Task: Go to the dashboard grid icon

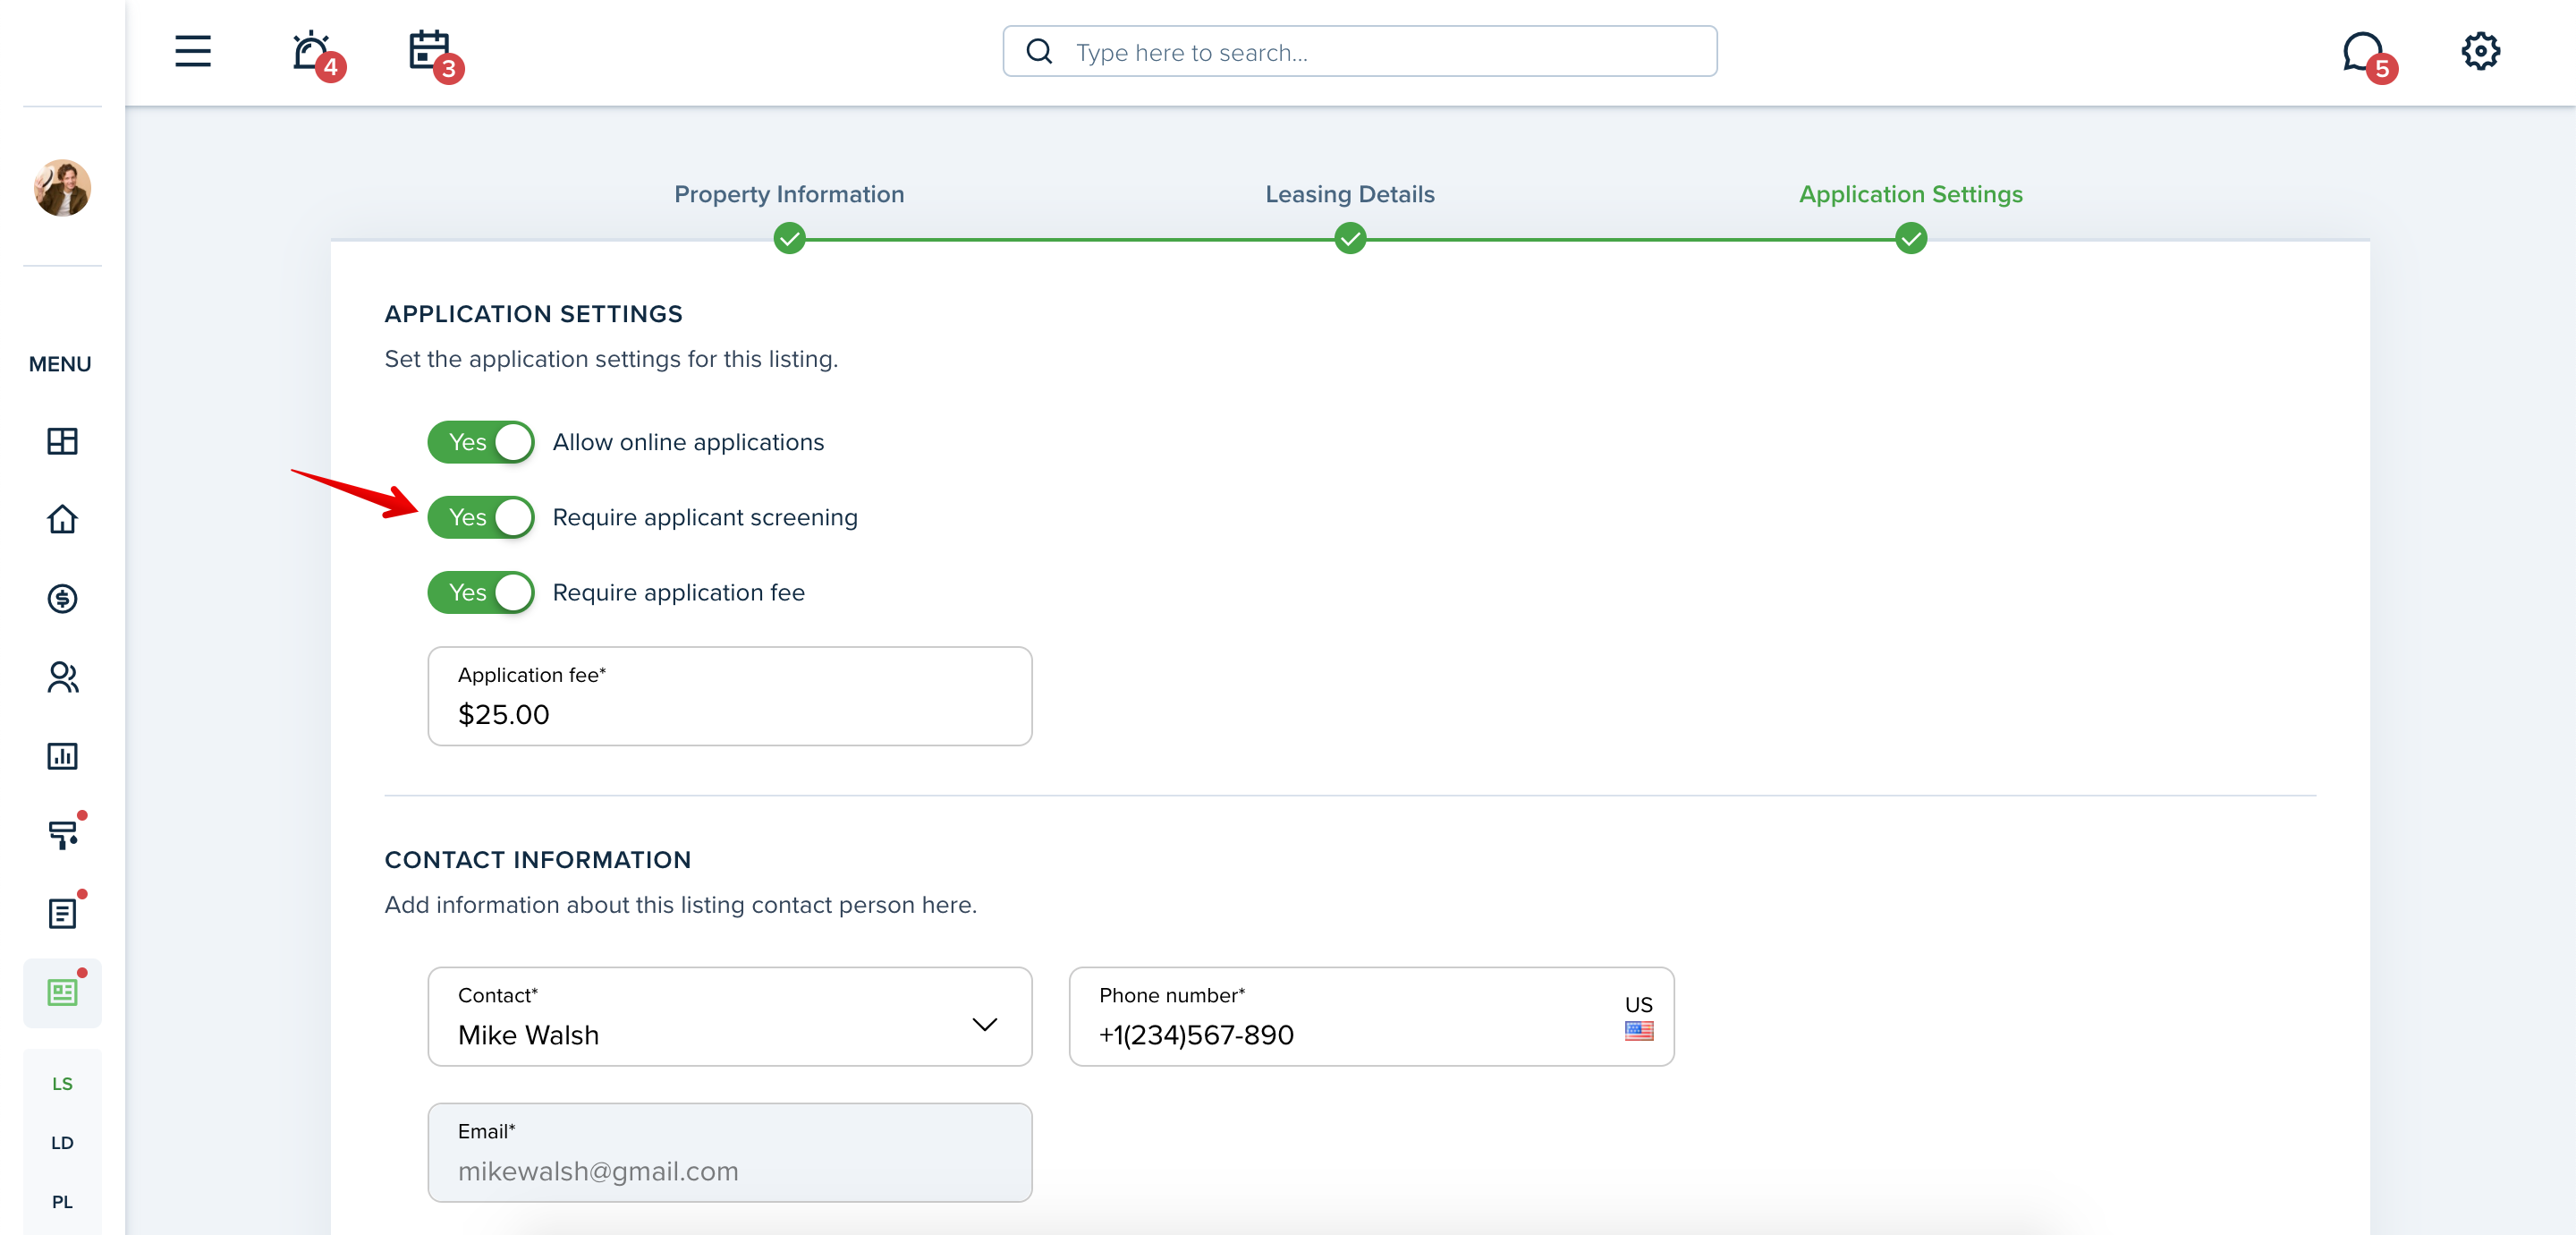Action: coord(62,440)
